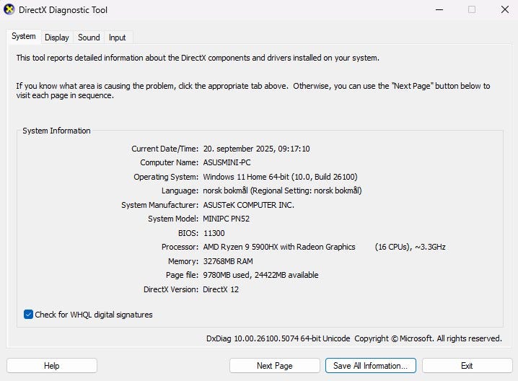Click the Computer Name label
This screenshot has width=518, height=381.
pyautogui.click(x=169, y=162)
